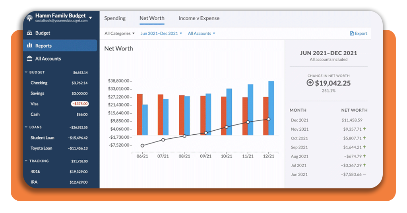Switch to the Income v Expense tab
This screenshot has height=213, width=407.
coord(199,18)
